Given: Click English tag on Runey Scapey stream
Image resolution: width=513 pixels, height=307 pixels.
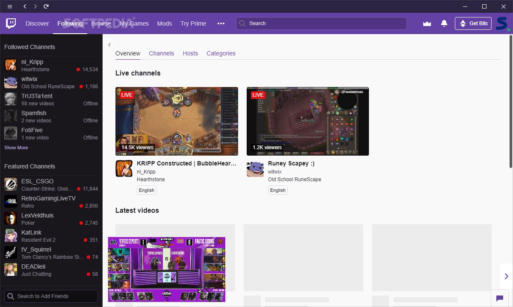Looking at the screenshot, I should pos(278,190).
